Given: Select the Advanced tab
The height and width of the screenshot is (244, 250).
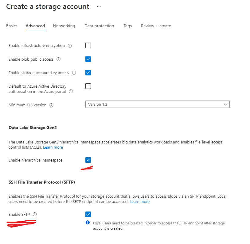Looking at the screenshot, I should click(x=35, y=26).
